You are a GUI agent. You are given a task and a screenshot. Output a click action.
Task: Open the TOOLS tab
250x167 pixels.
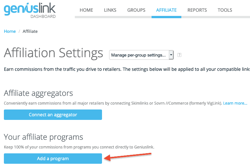(225, 10)
